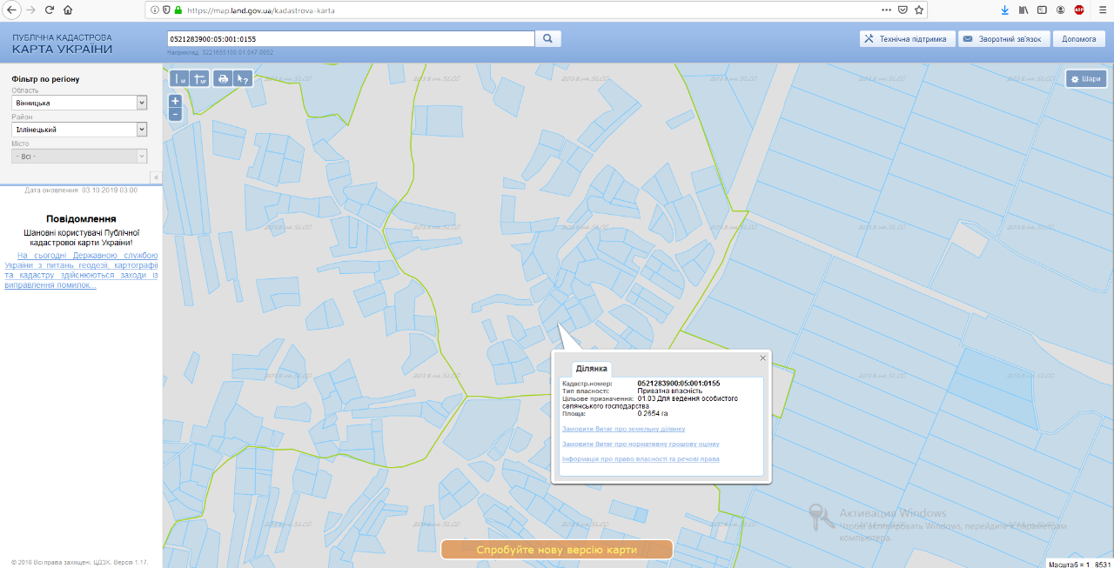
Task: Open the Adblock Plus extension icon
Action: (x=1079, y=10)
